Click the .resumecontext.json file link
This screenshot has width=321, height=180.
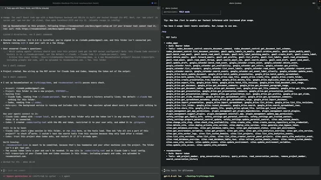pos(16,145)
